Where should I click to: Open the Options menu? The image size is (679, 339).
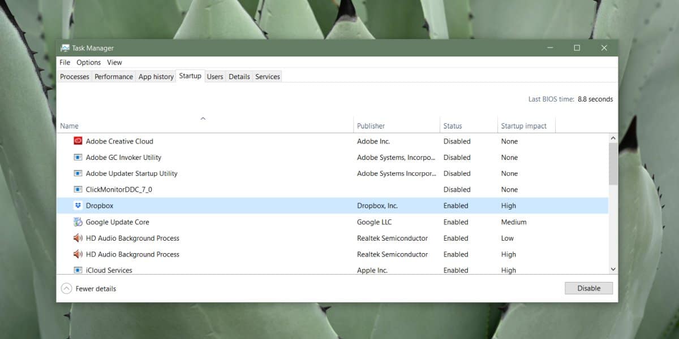coord(88,62)
